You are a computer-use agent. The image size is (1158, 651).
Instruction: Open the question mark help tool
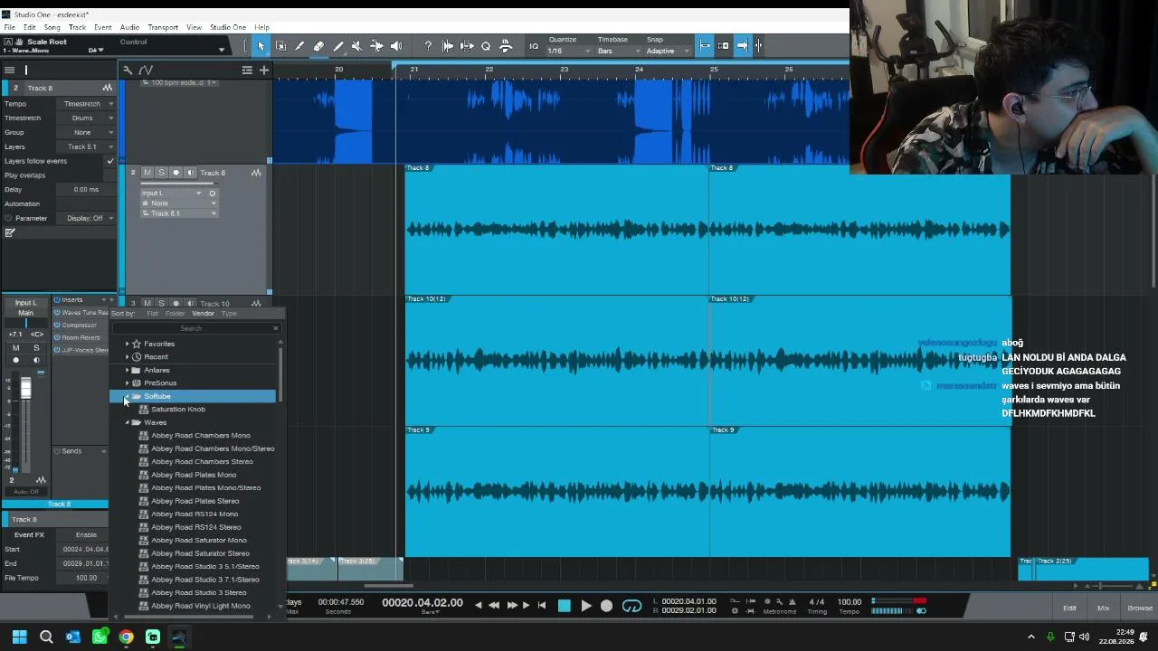428,46
